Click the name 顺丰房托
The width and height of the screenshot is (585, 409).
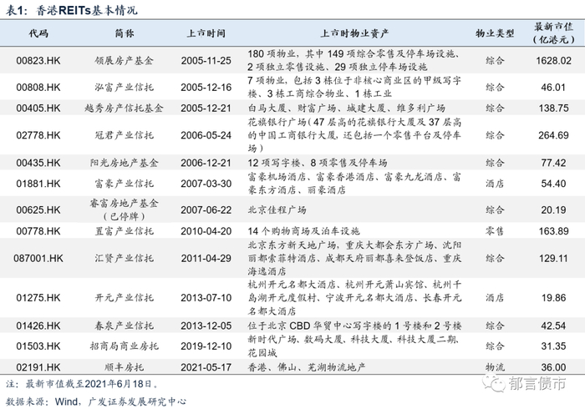click(125, 367)
